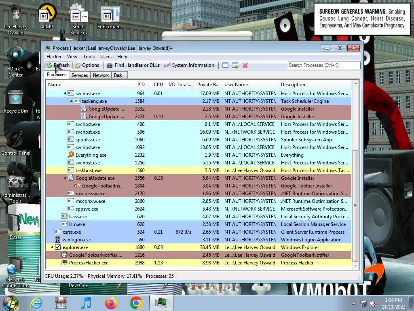Open the Windows Start orb
This screenshot has width=414, height=311.
(11, 303)
